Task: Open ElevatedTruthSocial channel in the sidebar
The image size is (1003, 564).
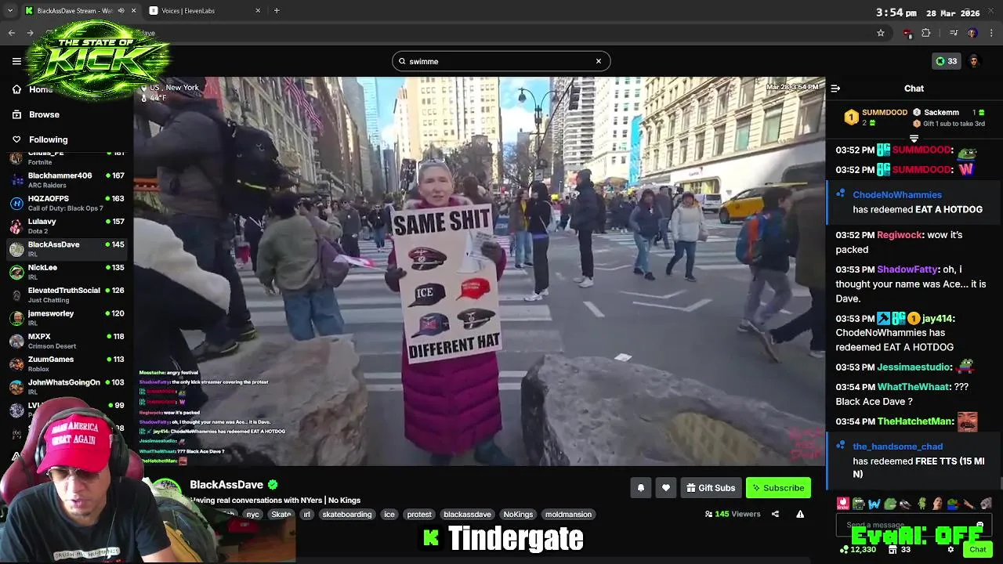Action: pos(67,295)
